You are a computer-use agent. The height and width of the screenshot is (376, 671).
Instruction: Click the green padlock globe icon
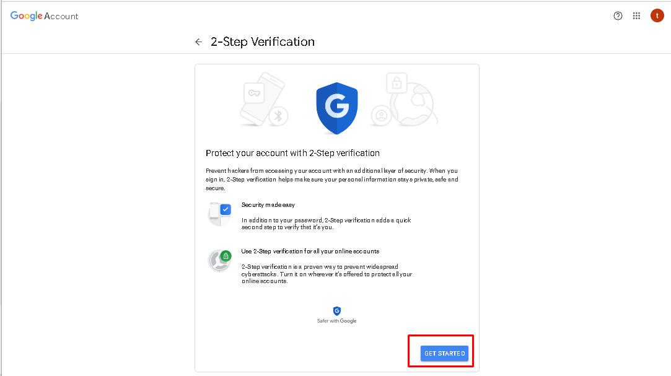pos(219,261)
